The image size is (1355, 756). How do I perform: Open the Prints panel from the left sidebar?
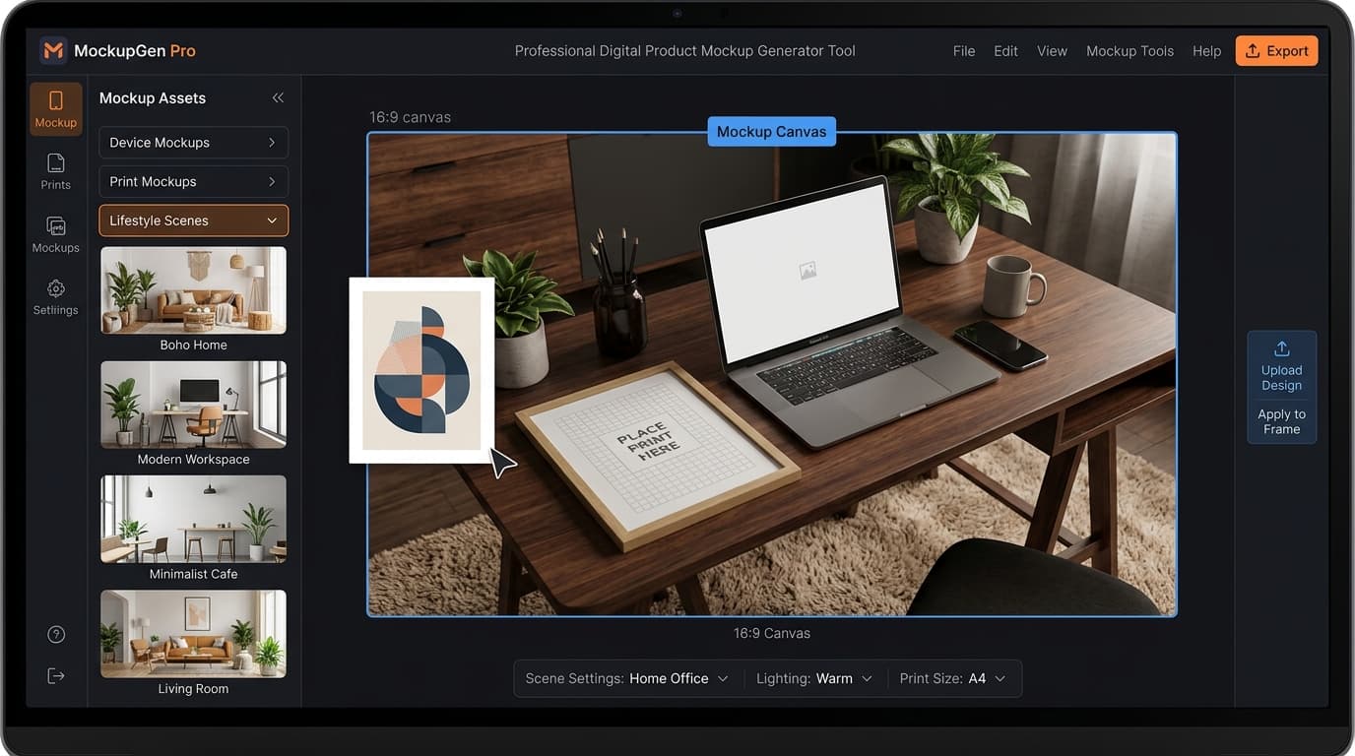[55, 169]
